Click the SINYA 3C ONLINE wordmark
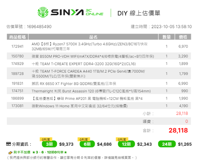 (x=77, y=12)
